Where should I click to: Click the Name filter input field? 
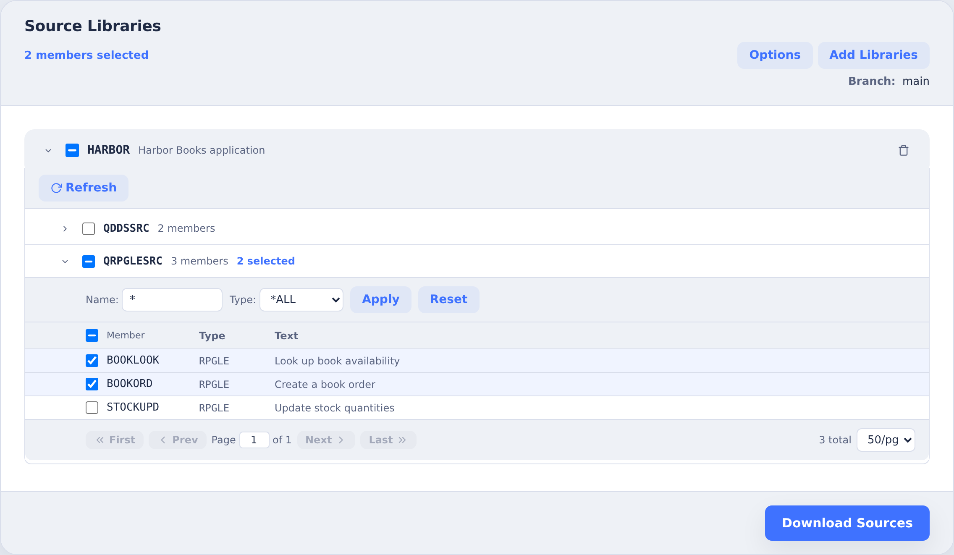[172, 300]
